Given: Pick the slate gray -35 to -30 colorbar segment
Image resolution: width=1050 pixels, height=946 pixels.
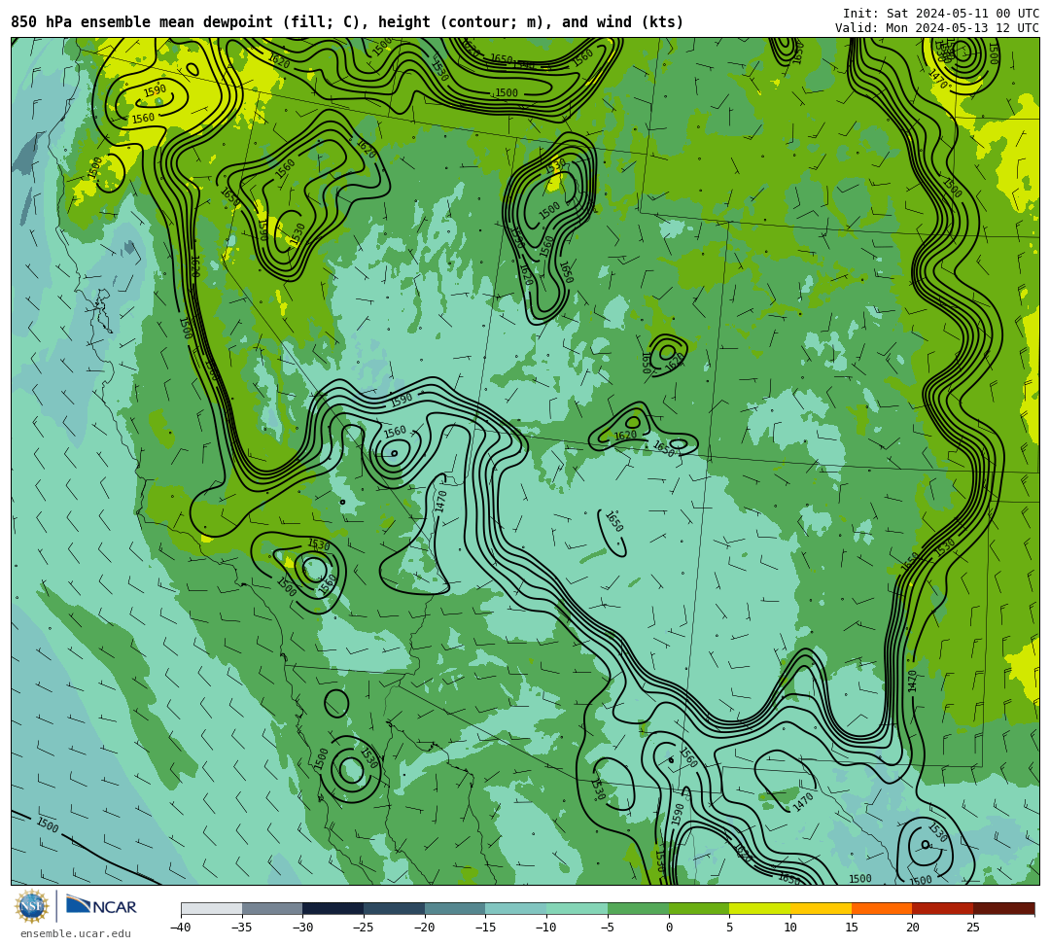Looking at the screenshot, I should 272,908.
